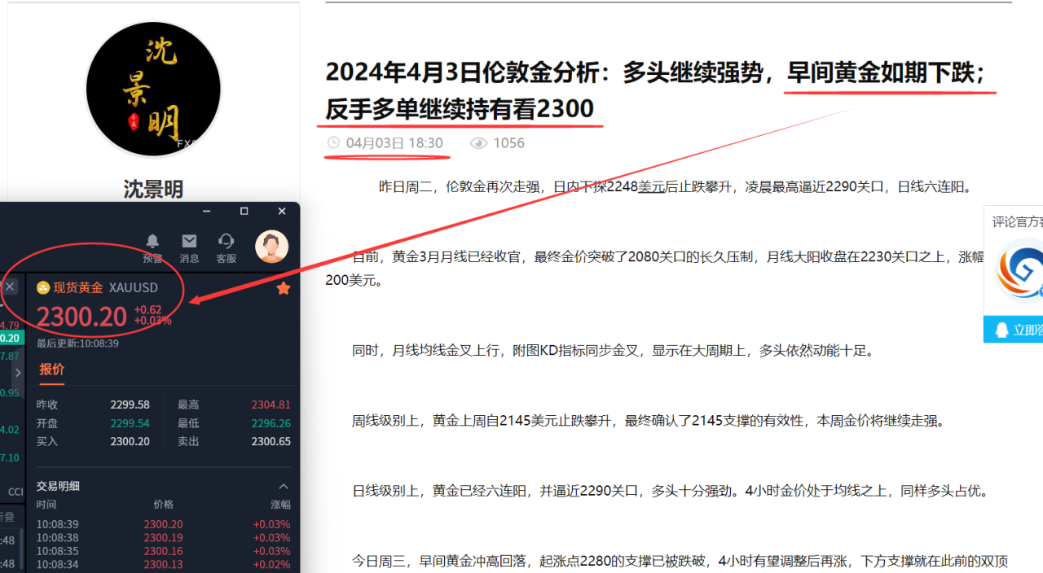
Task: Select the 10:08:39 trade detail row
Action: tap(163, 524)
